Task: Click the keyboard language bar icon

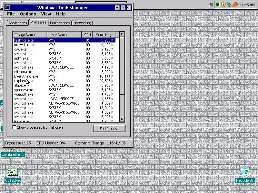Action: (x=211, y=5)
